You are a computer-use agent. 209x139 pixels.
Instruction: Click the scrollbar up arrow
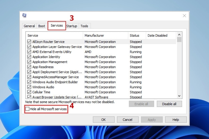[179, 35]
